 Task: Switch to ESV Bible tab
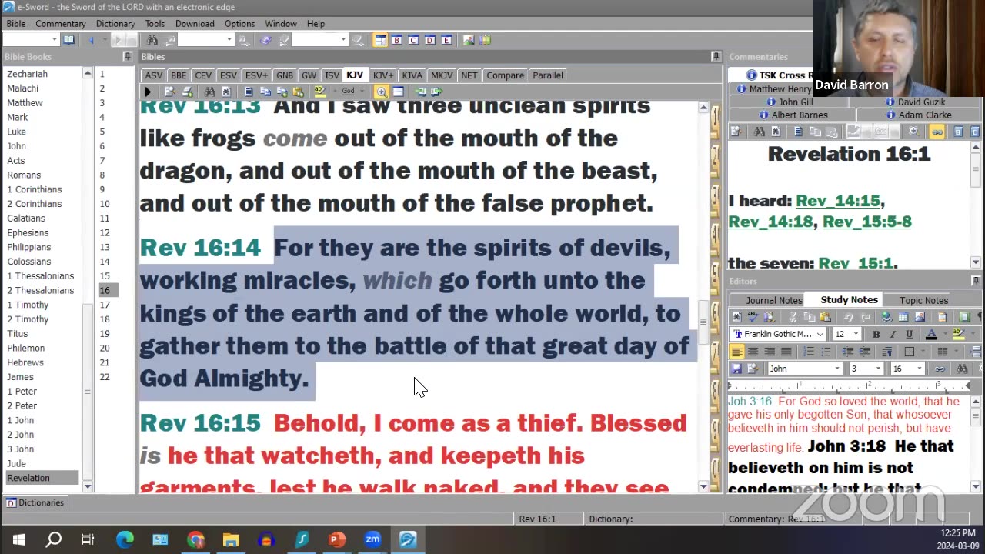pyautogui.click(x=228, y=75)
